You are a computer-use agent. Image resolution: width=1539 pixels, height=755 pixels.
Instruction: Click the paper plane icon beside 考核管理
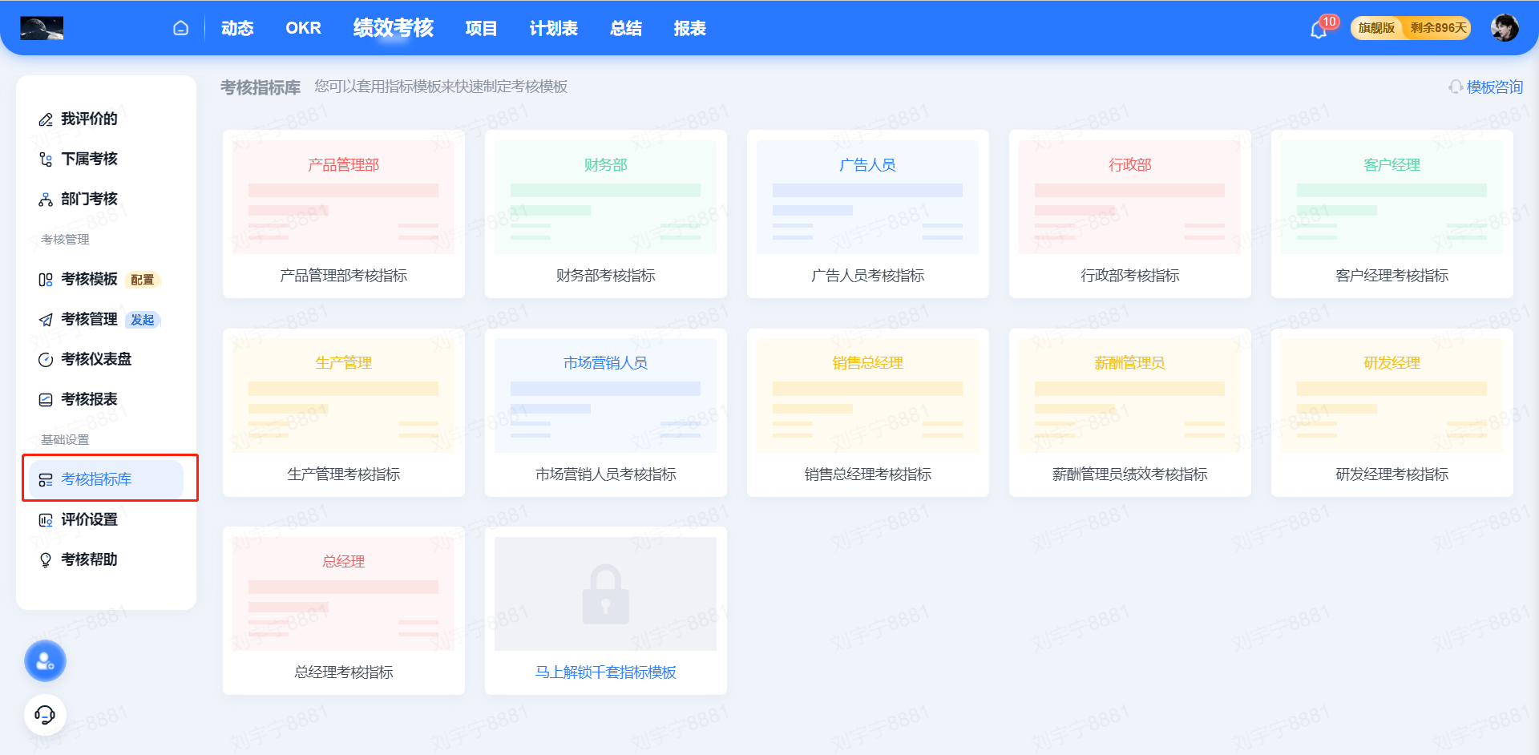click(46, 320)
